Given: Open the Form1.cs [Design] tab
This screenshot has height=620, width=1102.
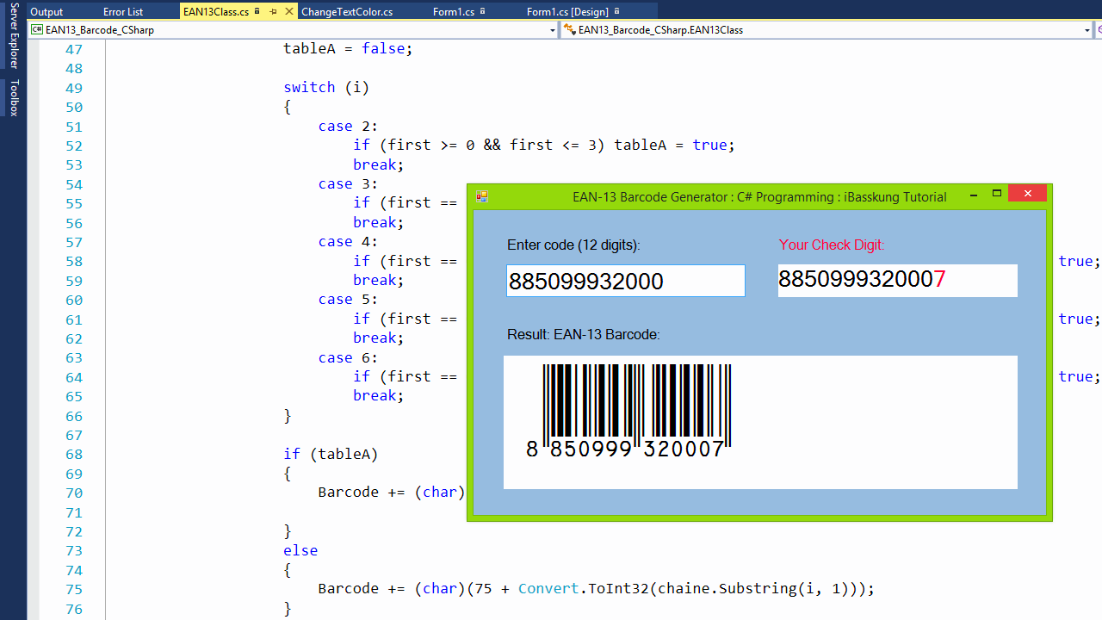Looking at the screenshot, I should 567,12.
